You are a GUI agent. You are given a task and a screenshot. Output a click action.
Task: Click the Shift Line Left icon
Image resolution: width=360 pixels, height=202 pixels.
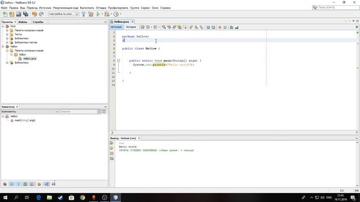[208, 27]
